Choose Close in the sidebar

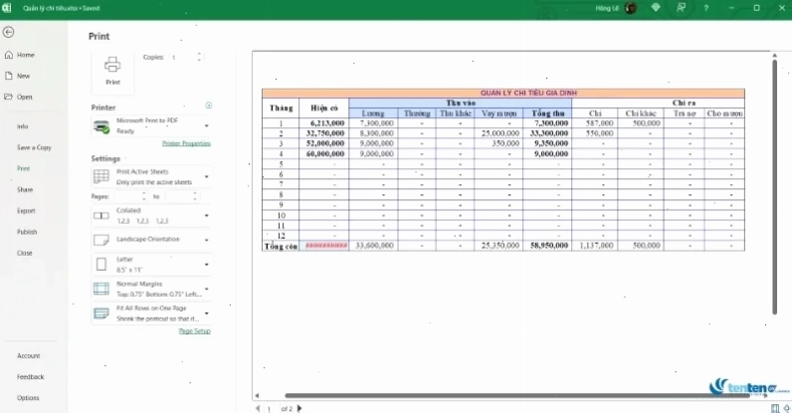pyautogui.click(x=24, y=253)
